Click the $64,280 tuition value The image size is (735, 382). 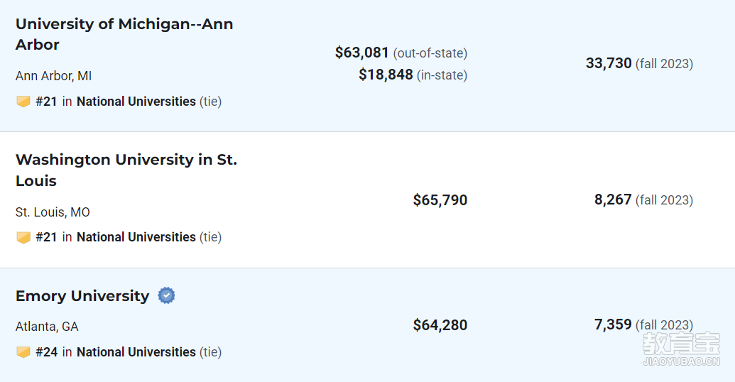click(440, 324)
